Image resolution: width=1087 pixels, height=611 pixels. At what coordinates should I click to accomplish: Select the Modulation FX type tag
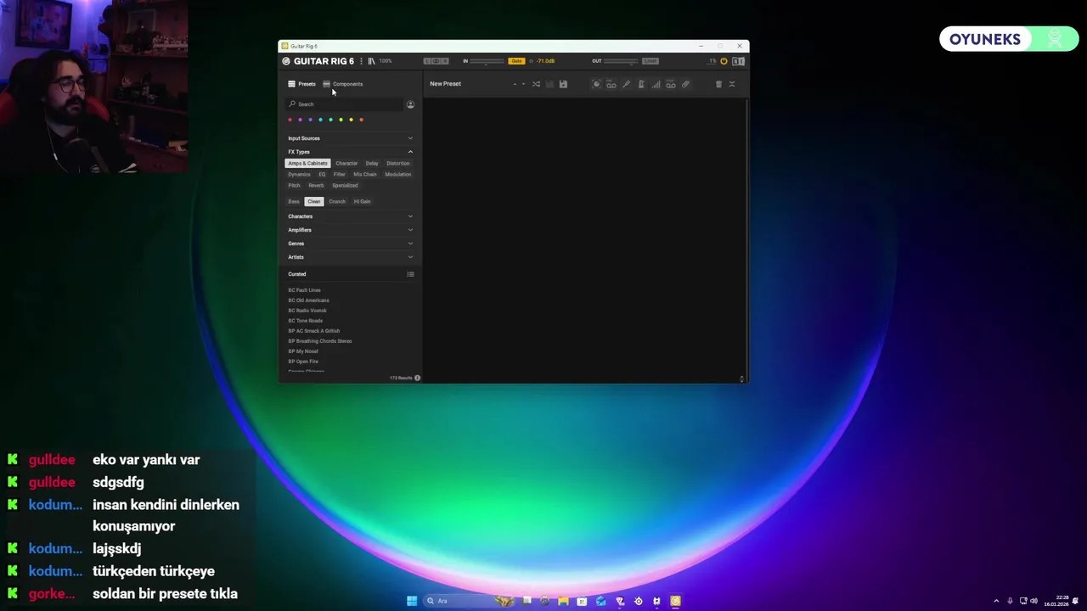[397, 174]
